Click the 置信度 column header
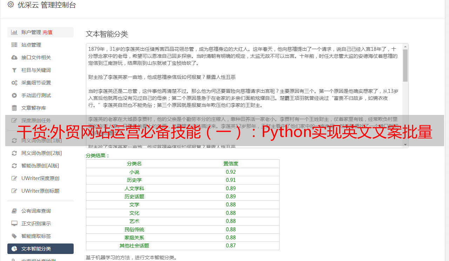 (x=231, y=164)
